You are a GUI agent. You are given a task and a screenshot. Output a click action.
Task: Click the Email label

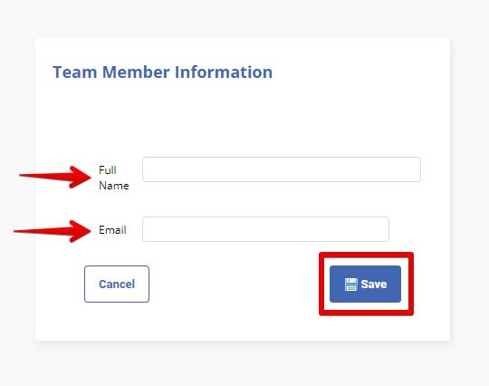[112, 230]
